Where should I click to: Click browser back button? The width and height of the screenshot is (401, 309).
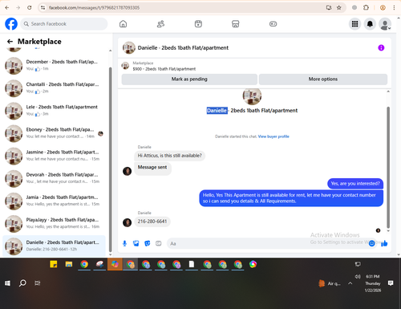tap(7, 8)
